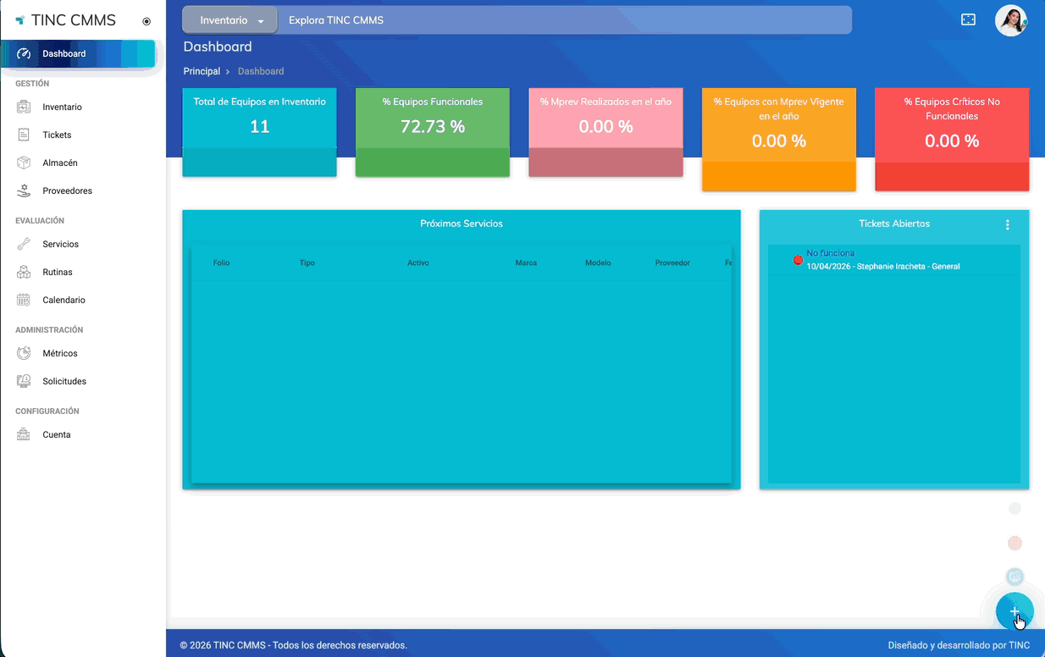The width and height of the screenshot is (1045, 657).
Task: Open Solicitudes in the sidebar menu
Action: [x=64, y=382]
